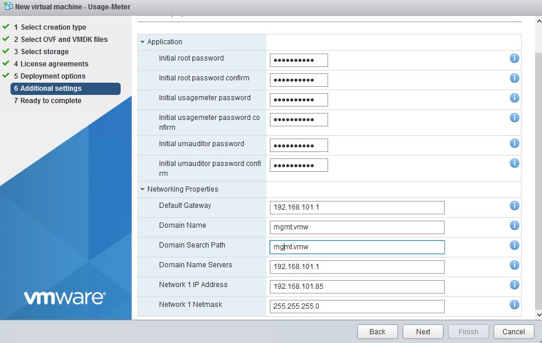Go to step 1 Select creation type
Screen dimensions: 542x343
[50, 27]
